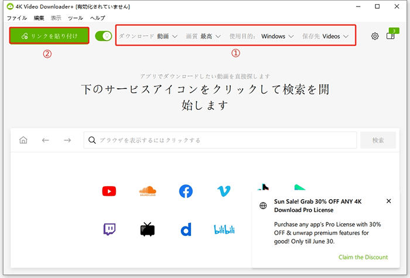Screen dimensions: 410x278
Task: Open the Vimeo service icon
Action: point(224,191)
